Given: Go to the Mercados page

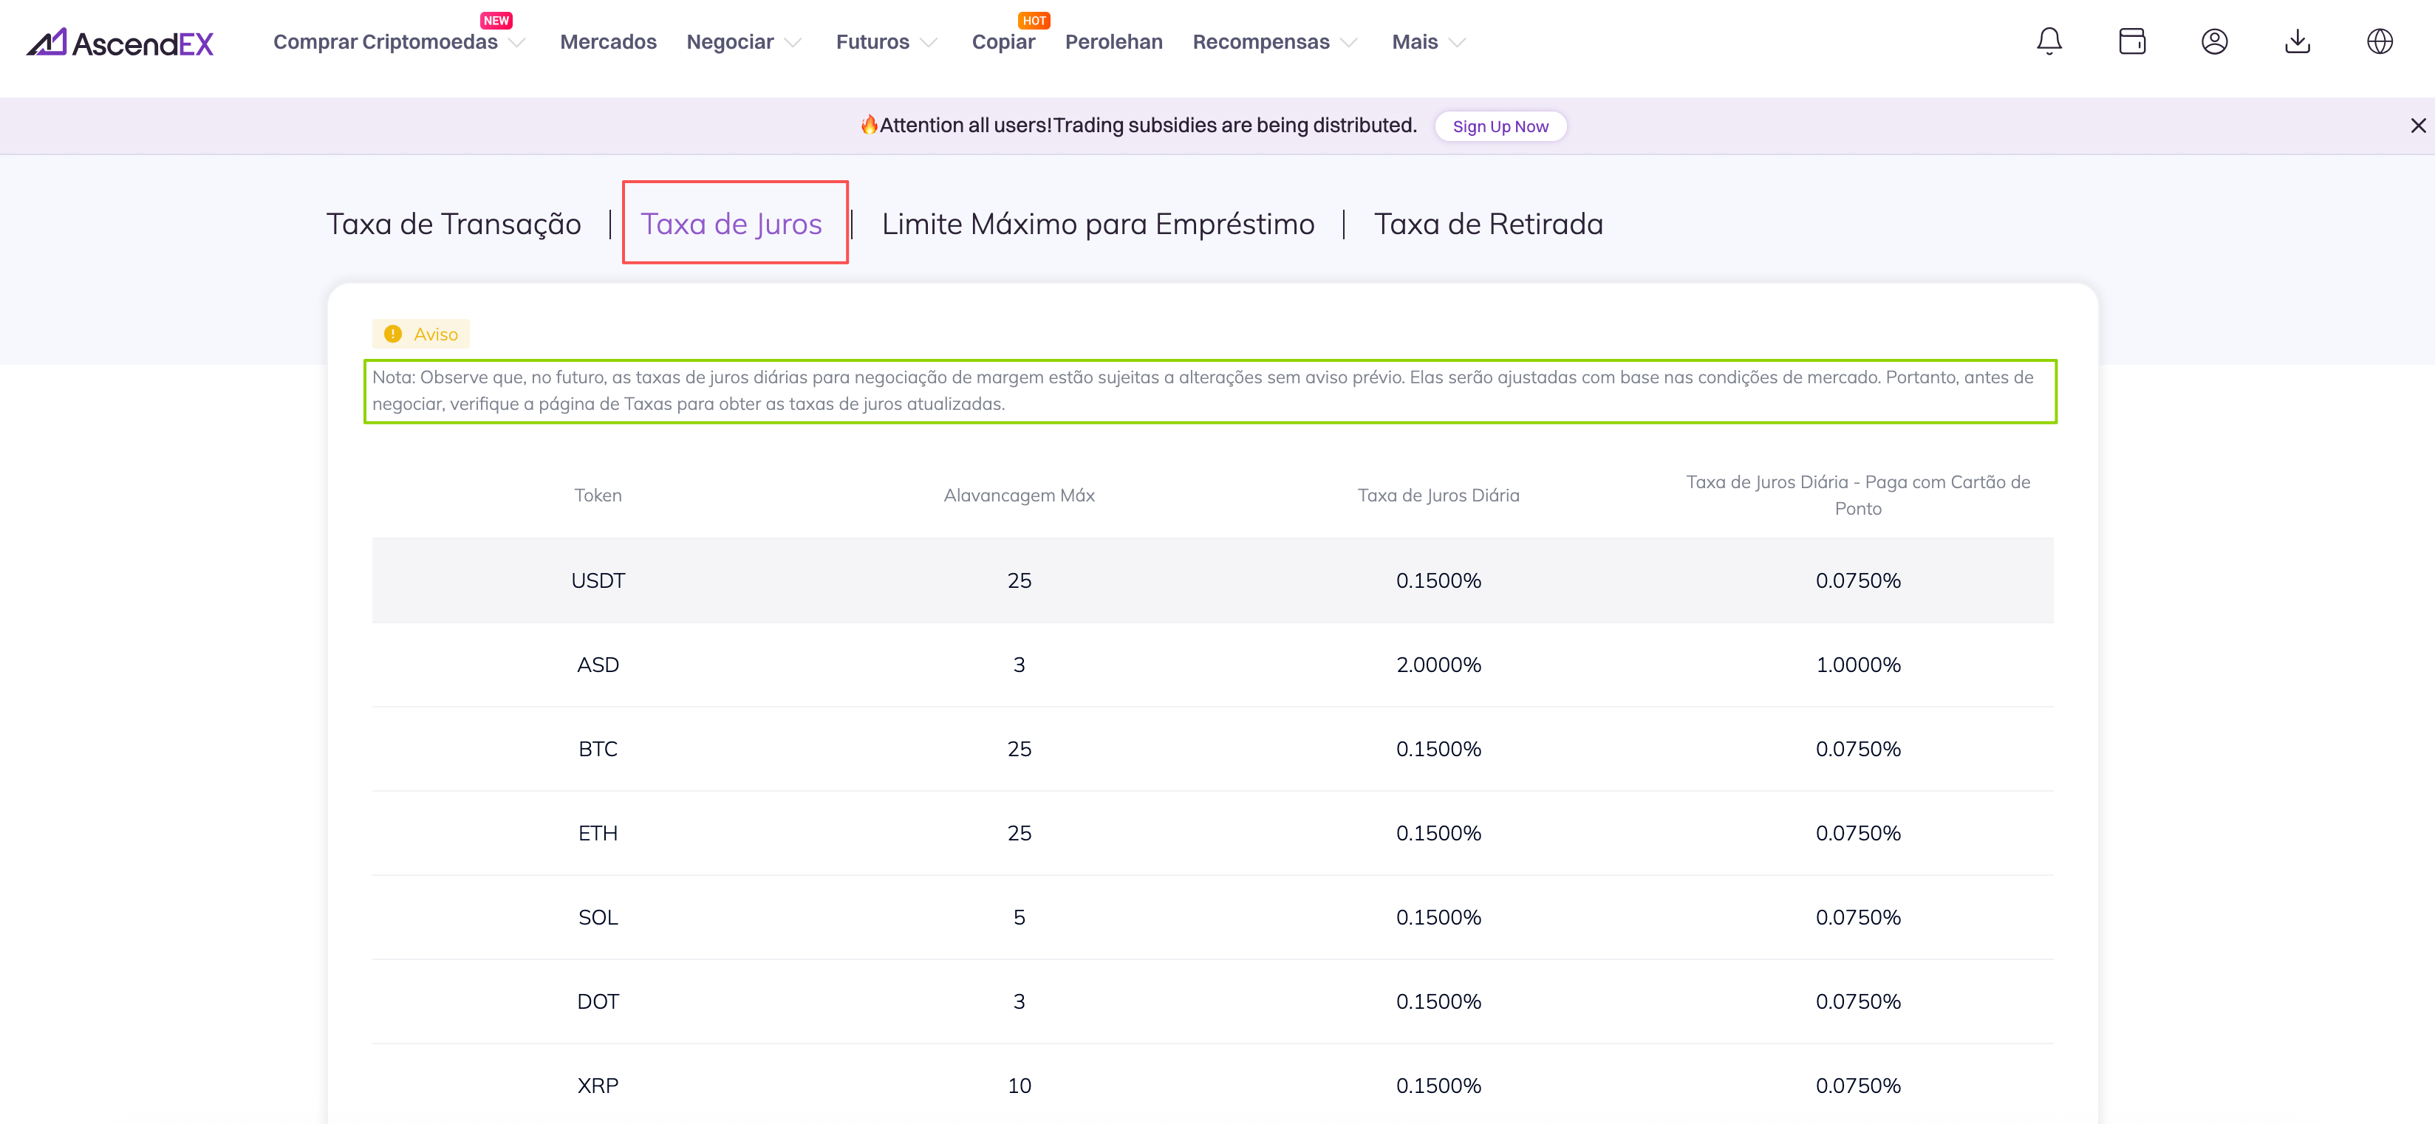Looking at the screenshot, I should pyautogui.click(x=608, y=43).
